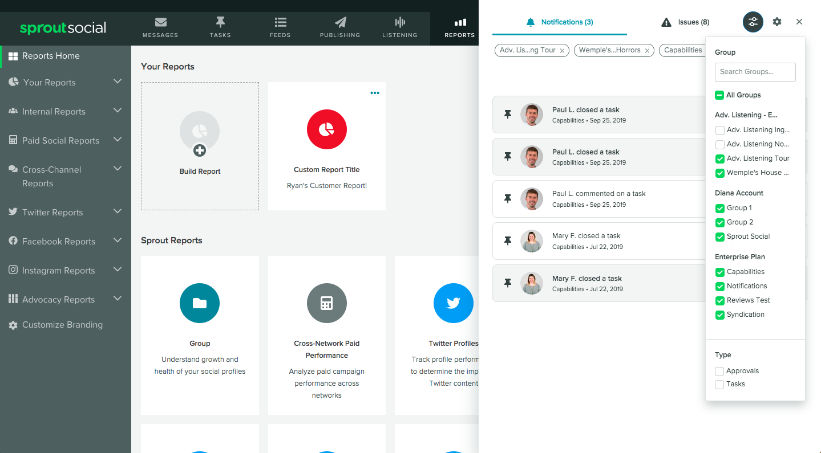Viewport: 821px width, 453px height.
Task: Expand Cross-Channel Reports section
Action: (118, 169)
